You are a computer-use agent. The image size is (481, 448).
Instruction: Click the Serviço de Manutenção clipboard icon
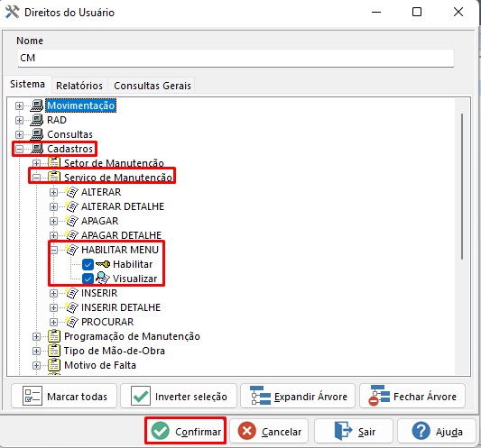coord(54,178)
